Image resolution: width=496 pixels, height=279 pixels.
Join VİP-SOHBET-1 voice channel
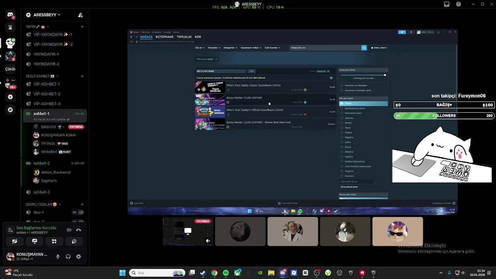(x=54, y=84)
